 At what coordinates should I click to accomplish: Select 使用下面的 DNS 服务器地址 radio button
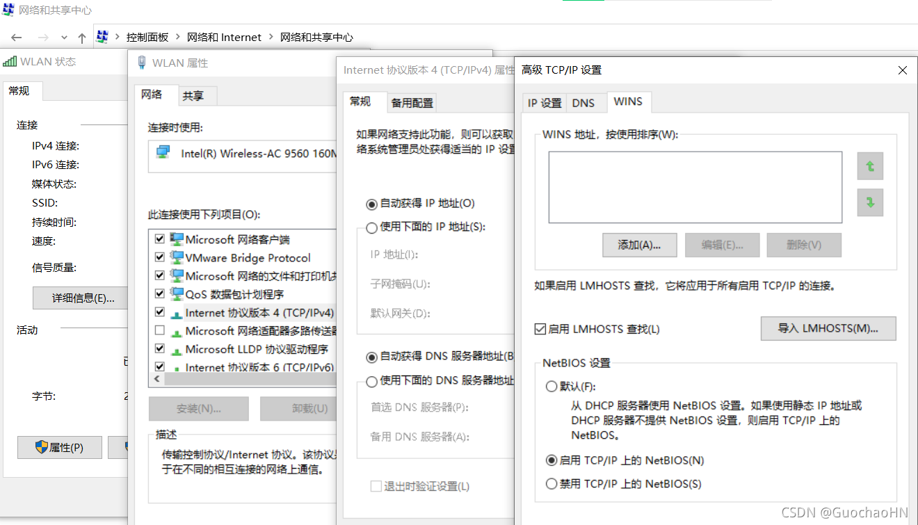372,381
